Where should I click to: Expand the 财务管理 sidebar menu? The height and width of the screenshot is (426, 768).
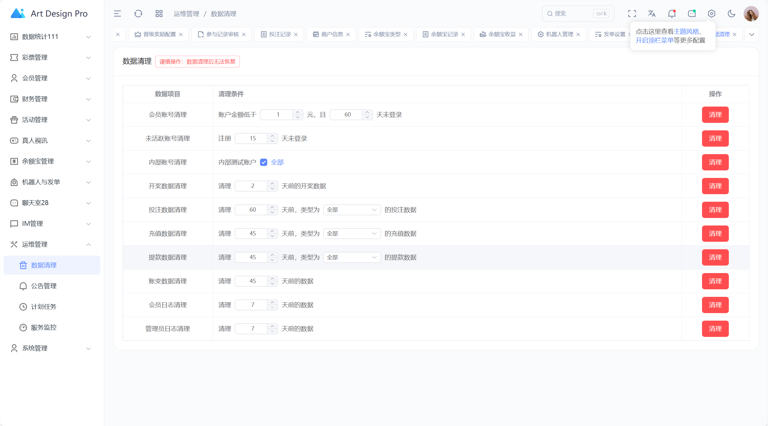point(52,99)
